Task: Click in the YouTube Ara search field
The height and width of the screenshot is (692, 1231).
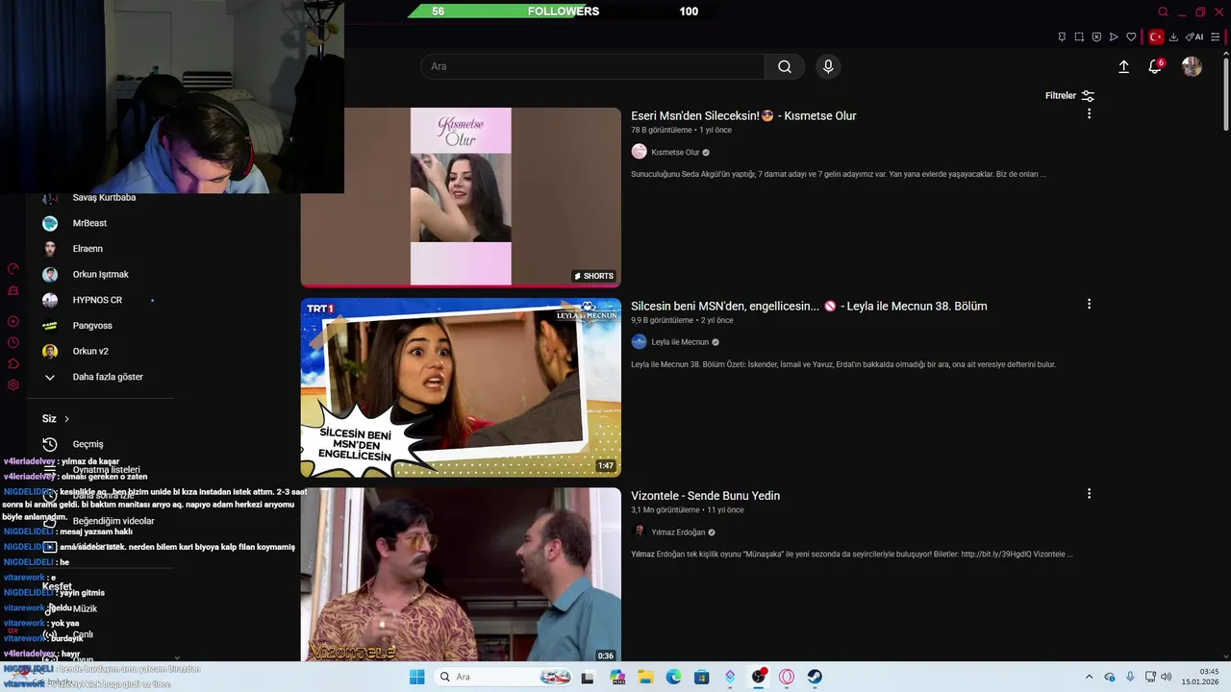Action: [x=592, y=66]
